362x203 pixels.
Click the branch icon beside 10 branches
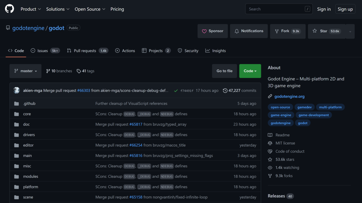point(48,71)
